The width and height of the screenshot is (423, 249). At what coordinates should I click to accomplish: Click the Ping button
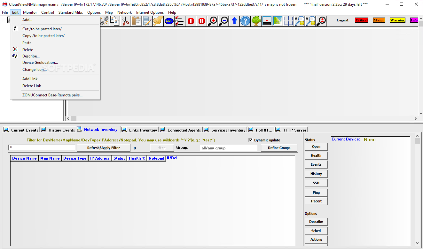click(x=316, y=192)
